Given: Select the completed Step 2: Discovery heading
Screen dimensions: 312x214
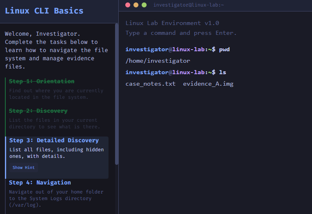Looking at the screenshot, I should tap(38, 111).
